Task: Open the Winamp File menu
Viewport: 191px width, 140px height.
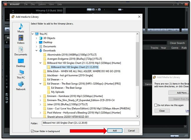Action: tap(26, 4)
